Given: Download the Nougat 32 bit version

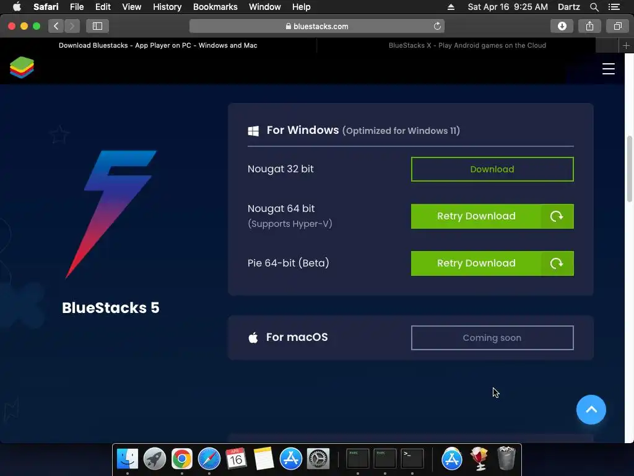Looking at the screenshot, I should [492, 169].
